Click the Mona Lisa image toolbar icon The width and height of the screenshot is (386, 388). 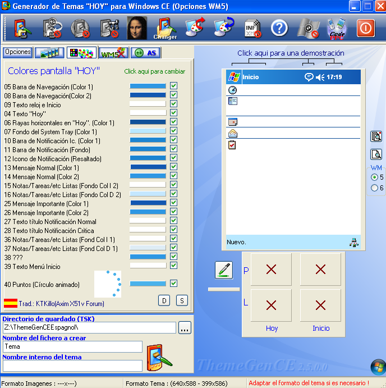[137, 28]
